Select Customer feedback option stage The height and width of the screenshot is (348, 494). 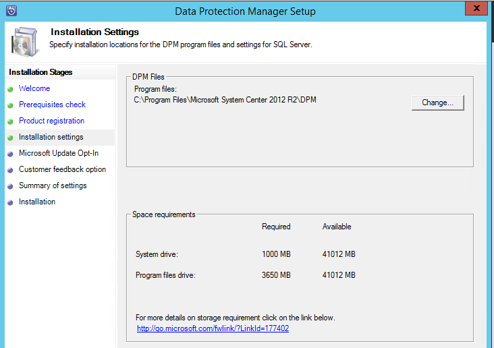point(62,169)
